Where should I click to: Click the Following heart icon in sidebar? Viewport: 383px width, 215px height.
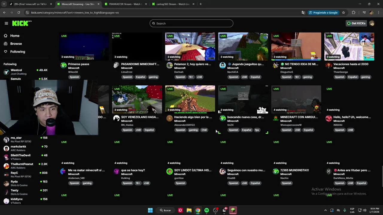point(5,52)
